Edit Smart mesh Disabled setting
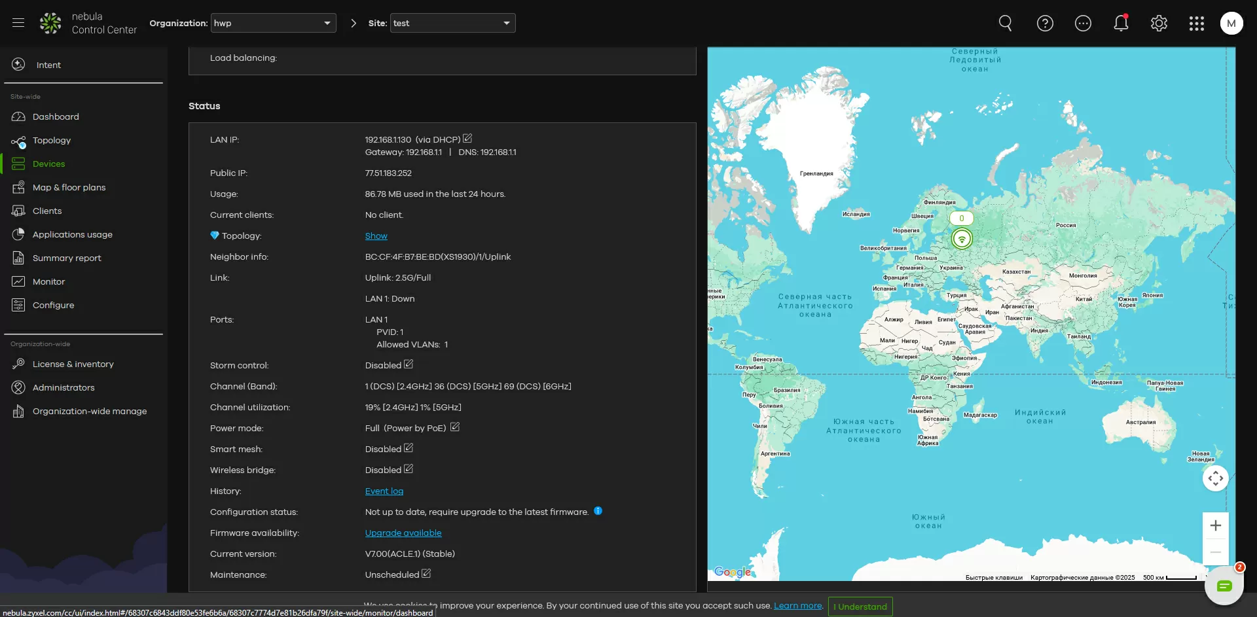1257x617 pixels. tap(409, 448)
